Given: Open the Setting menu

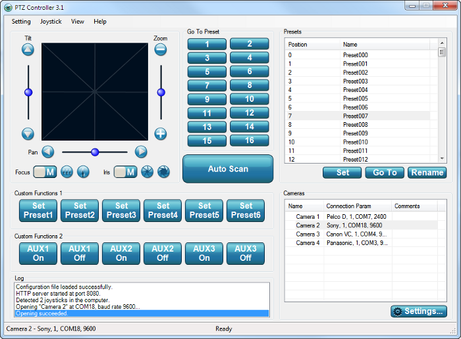Looking at the screenshot, I should pos(21,22).
